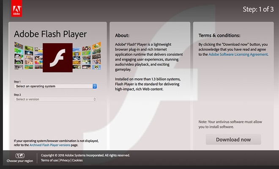Screen dimensions: 279x169
Task: Click the Step 1 label above dropdown
Action: pyautogui.click(x=17, y=82)
